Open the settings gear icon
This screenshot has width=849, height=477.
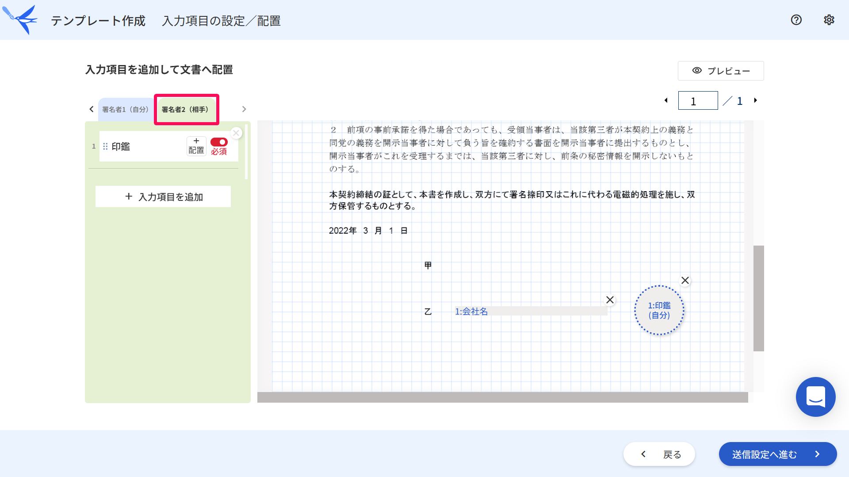click(829, 20)
